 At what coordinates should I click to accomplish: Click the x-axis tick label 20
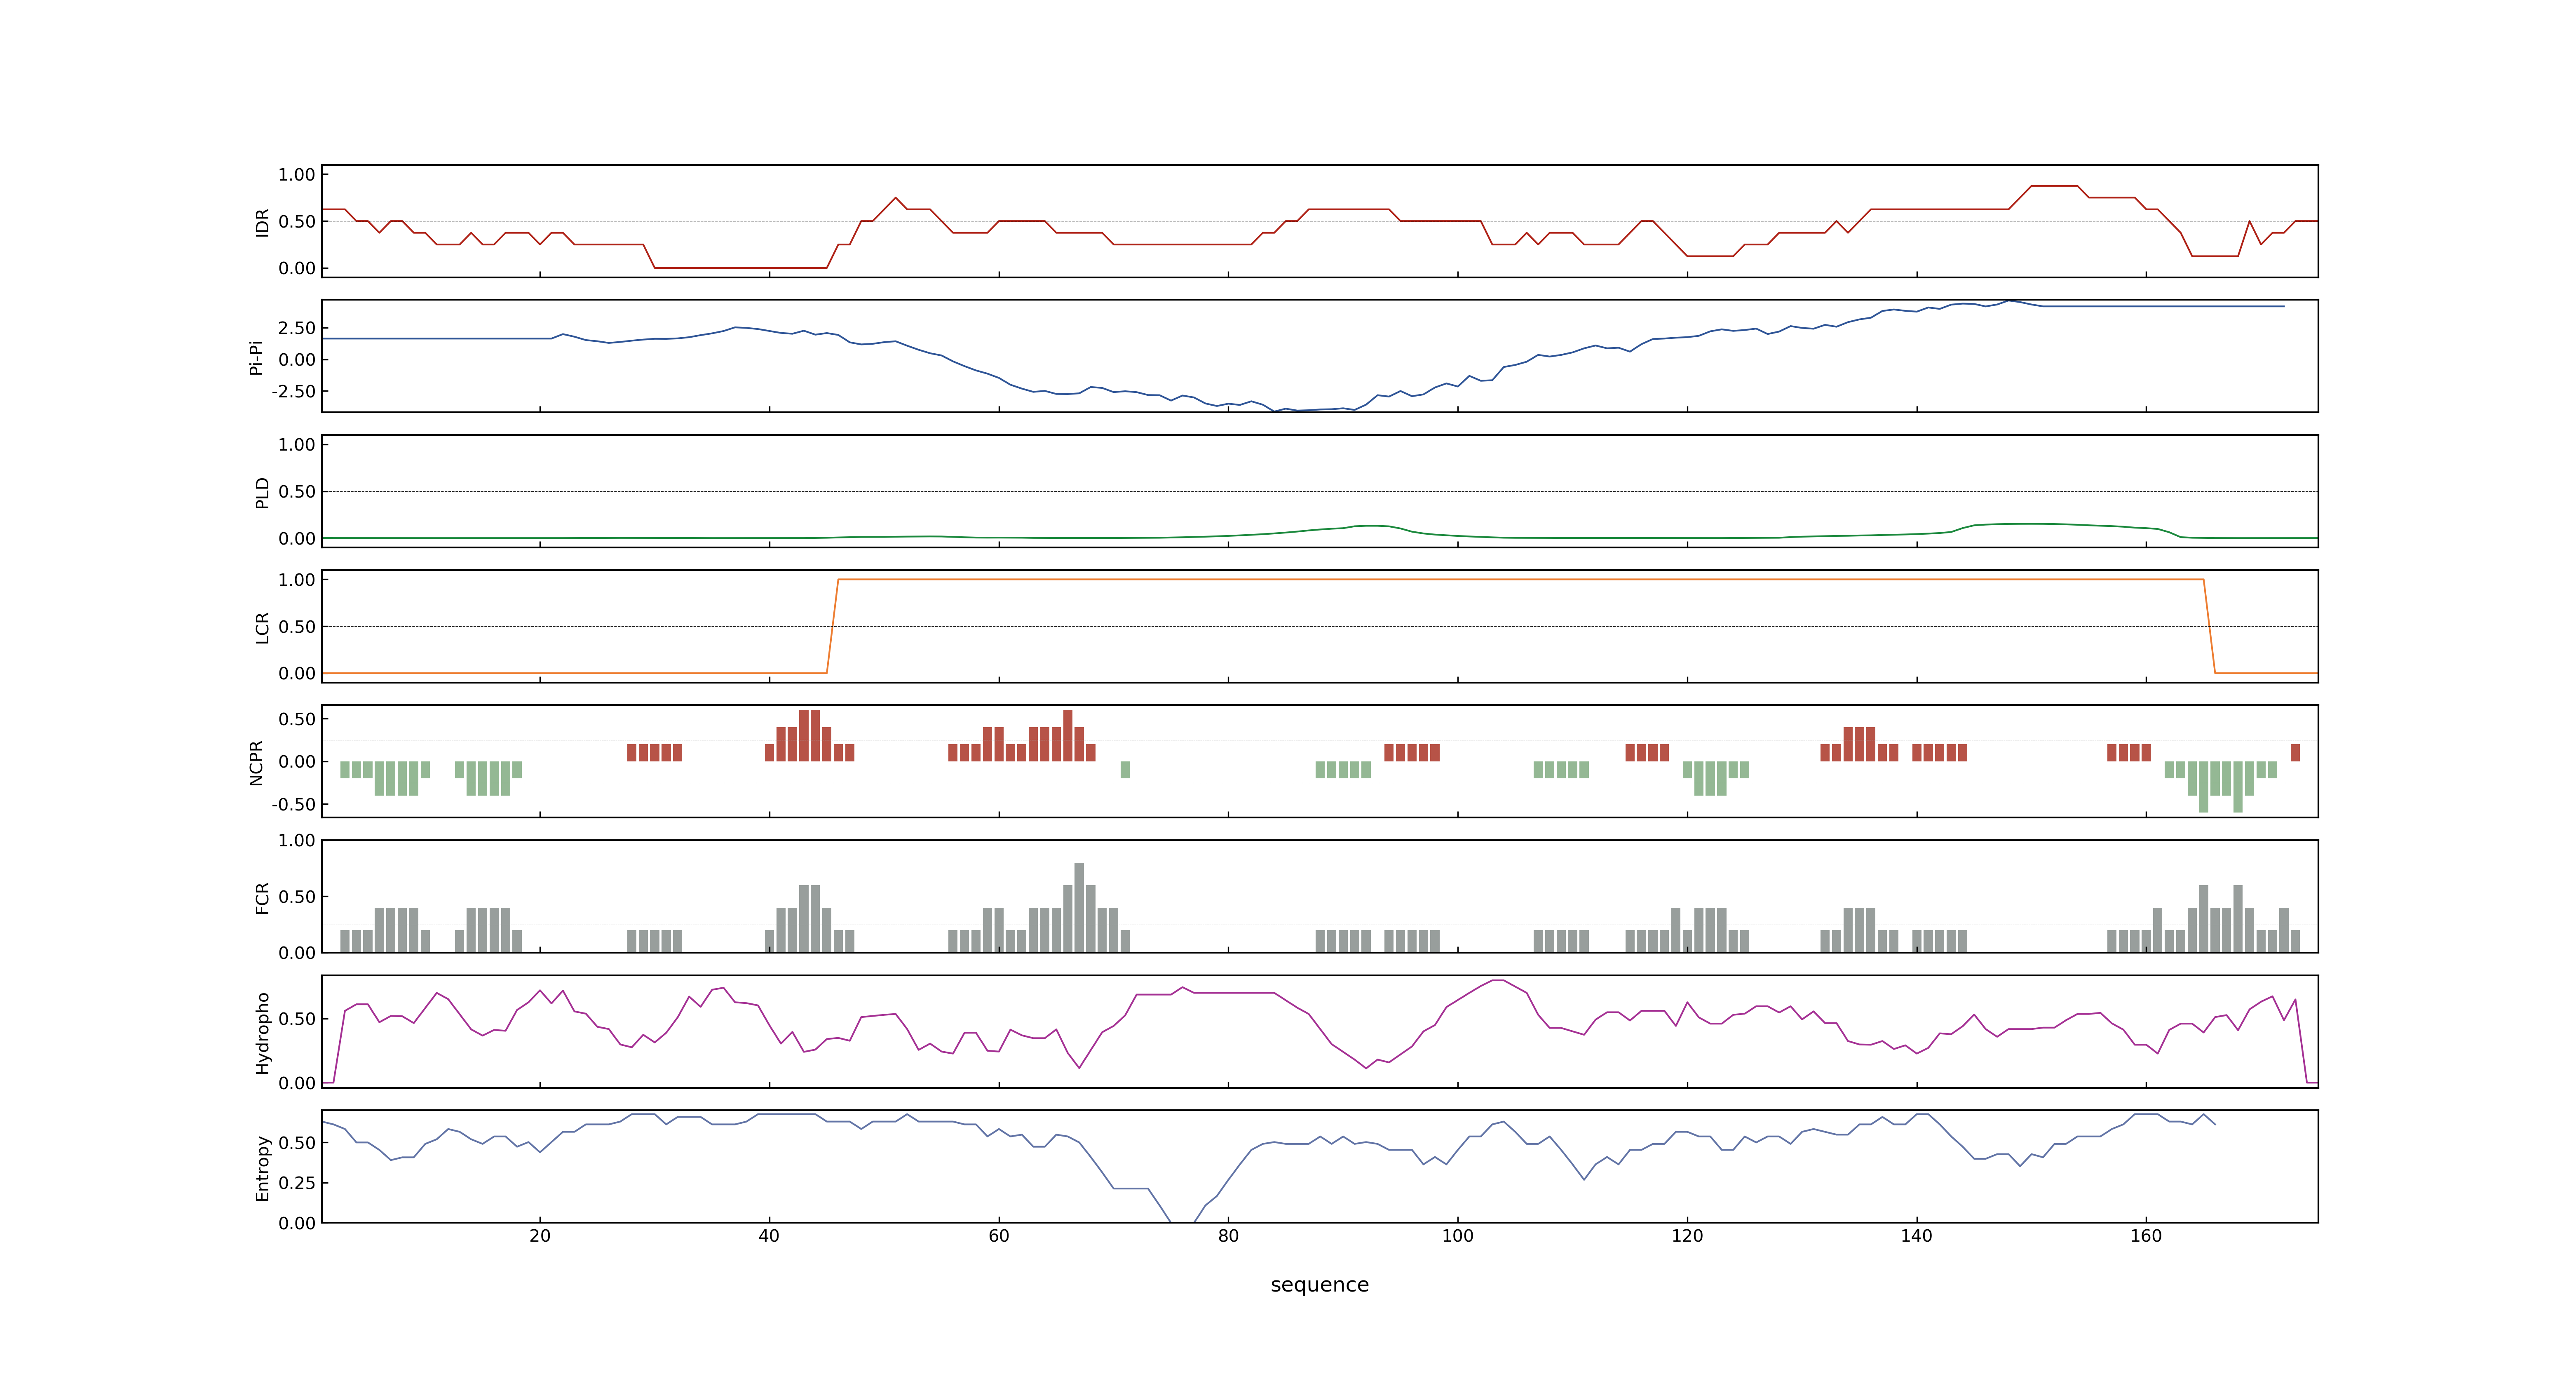pos(540,1236)
